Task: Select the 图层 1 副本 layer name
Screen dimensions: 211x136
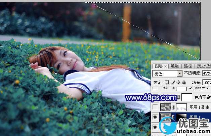Action: point(200,107)
